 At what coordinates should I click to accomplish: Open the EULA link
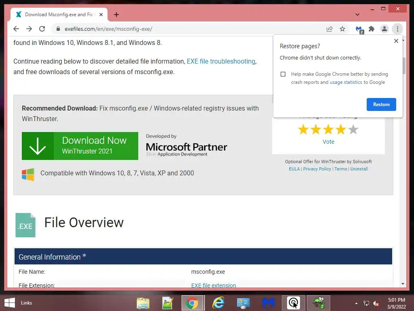tap(294, 169)
